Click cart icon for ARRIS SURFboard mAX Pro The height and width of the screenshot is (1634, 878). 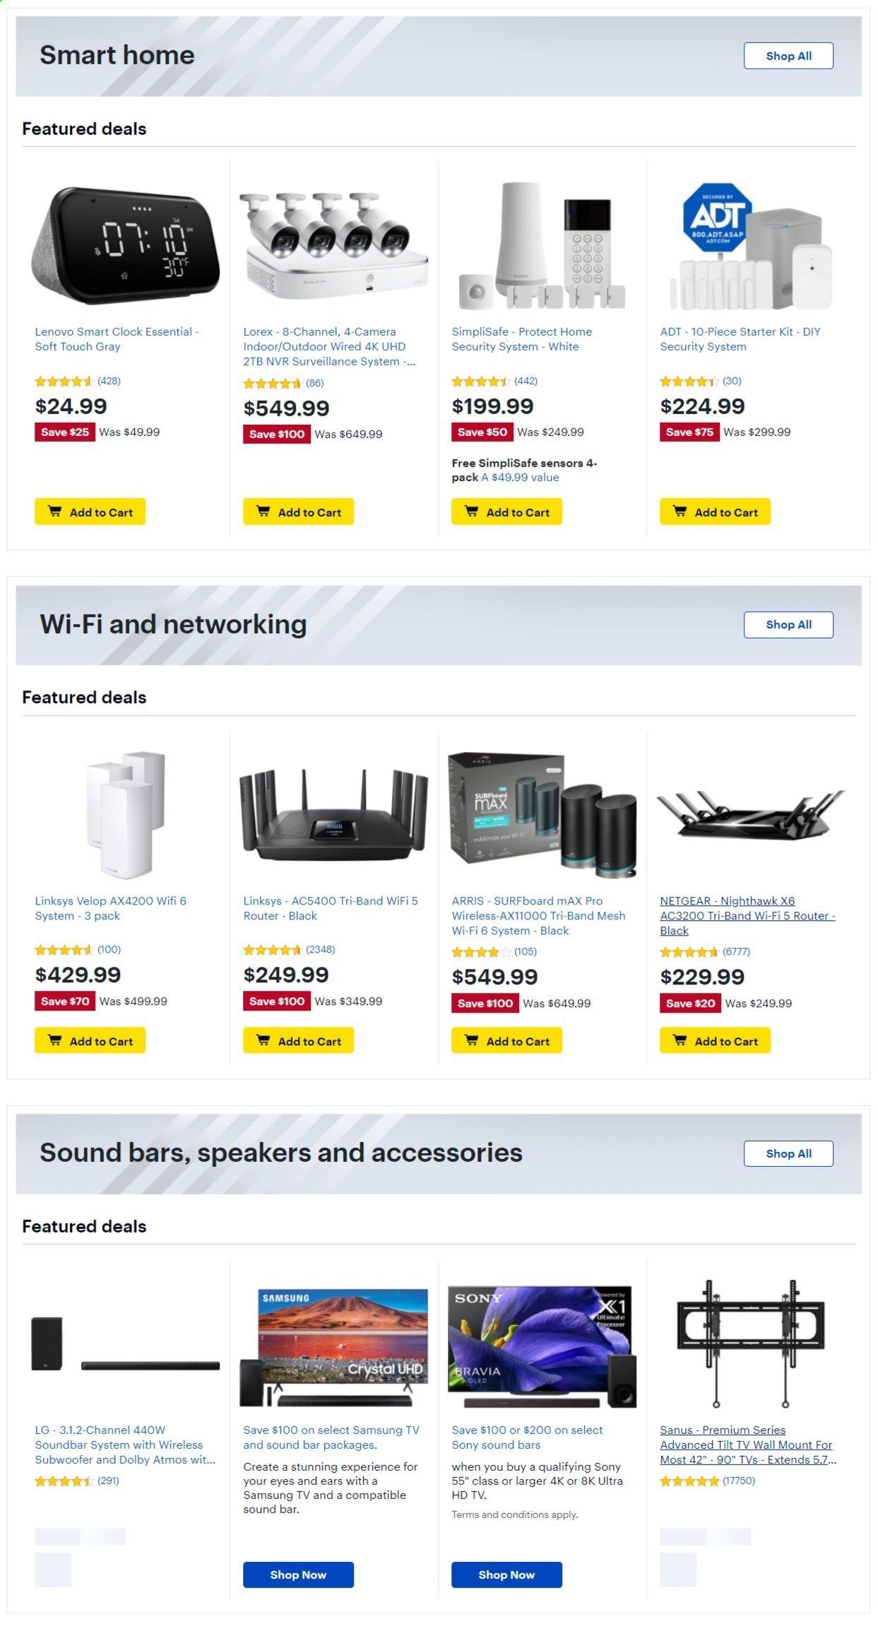(x=471, y=1040)
